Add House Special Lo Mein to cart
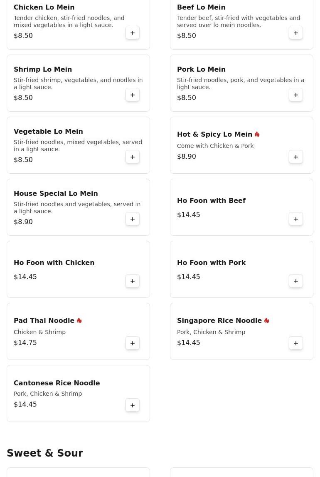Screen dimensions: 320x477 pyautogui.click(x=133, y=219)
